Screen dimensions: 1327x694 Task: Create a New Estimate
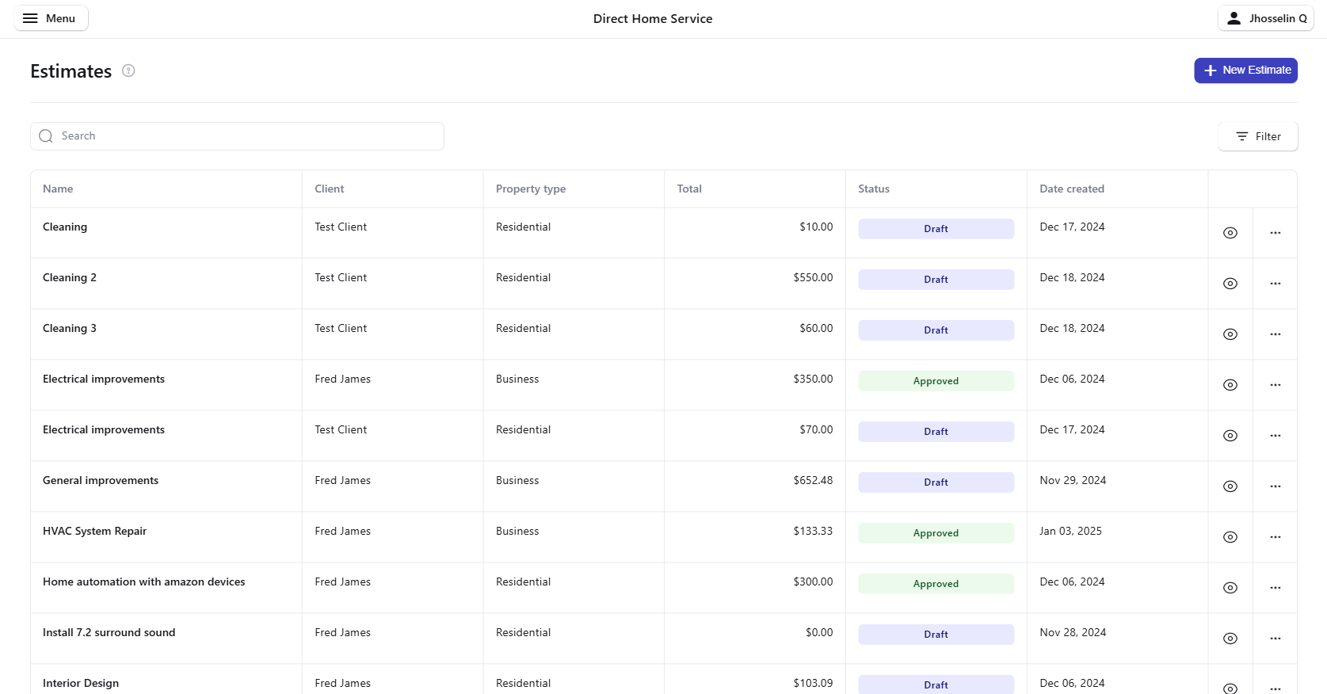tap(1245, 71)
